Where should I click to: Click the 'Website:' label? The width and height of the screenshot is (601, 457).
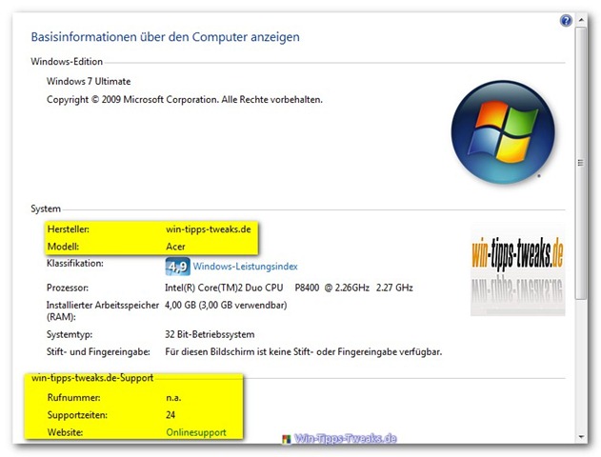(65, 432)
